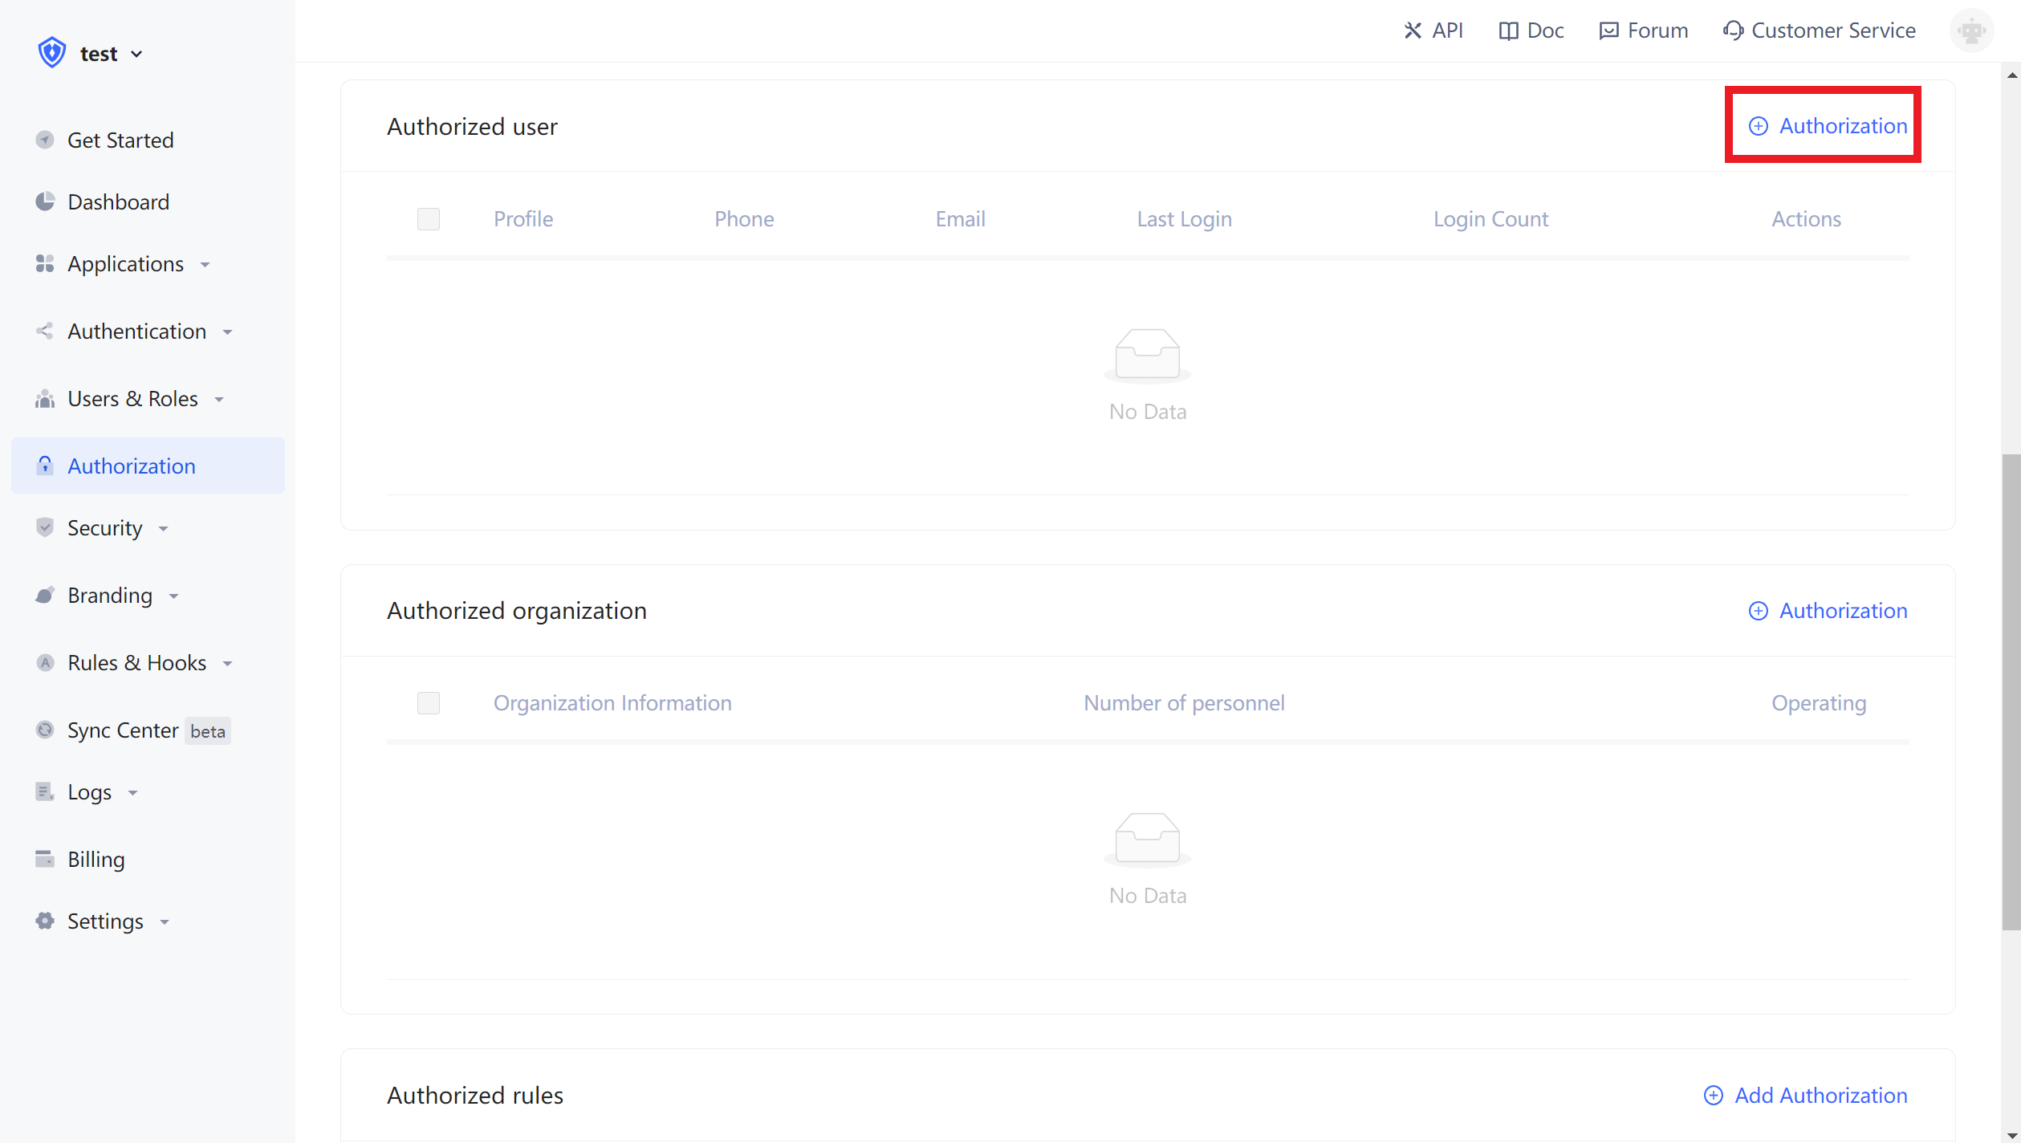
Task: Go to the Logs section
Action: pyautogui.click(x=89, y=792)
